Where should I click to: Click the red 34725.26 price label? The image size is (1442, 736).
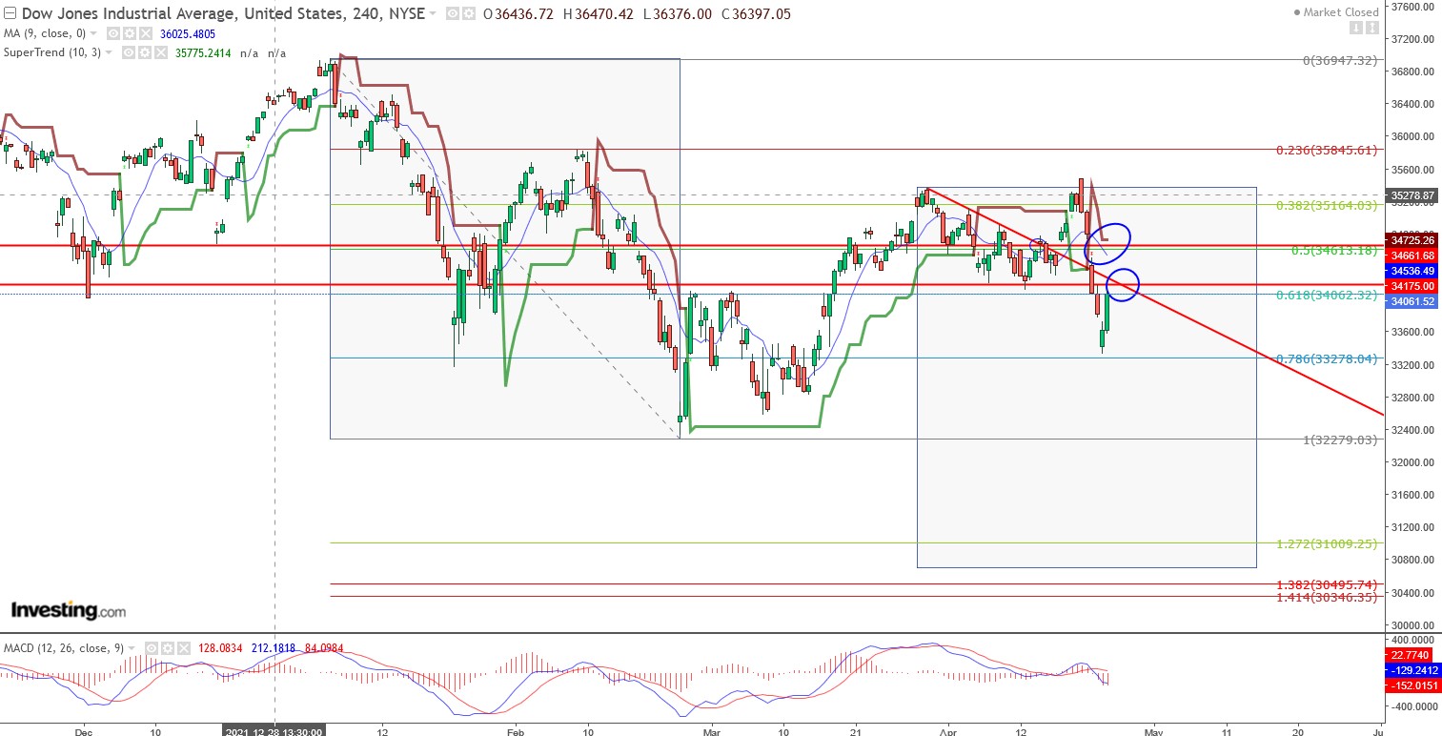1412,241
